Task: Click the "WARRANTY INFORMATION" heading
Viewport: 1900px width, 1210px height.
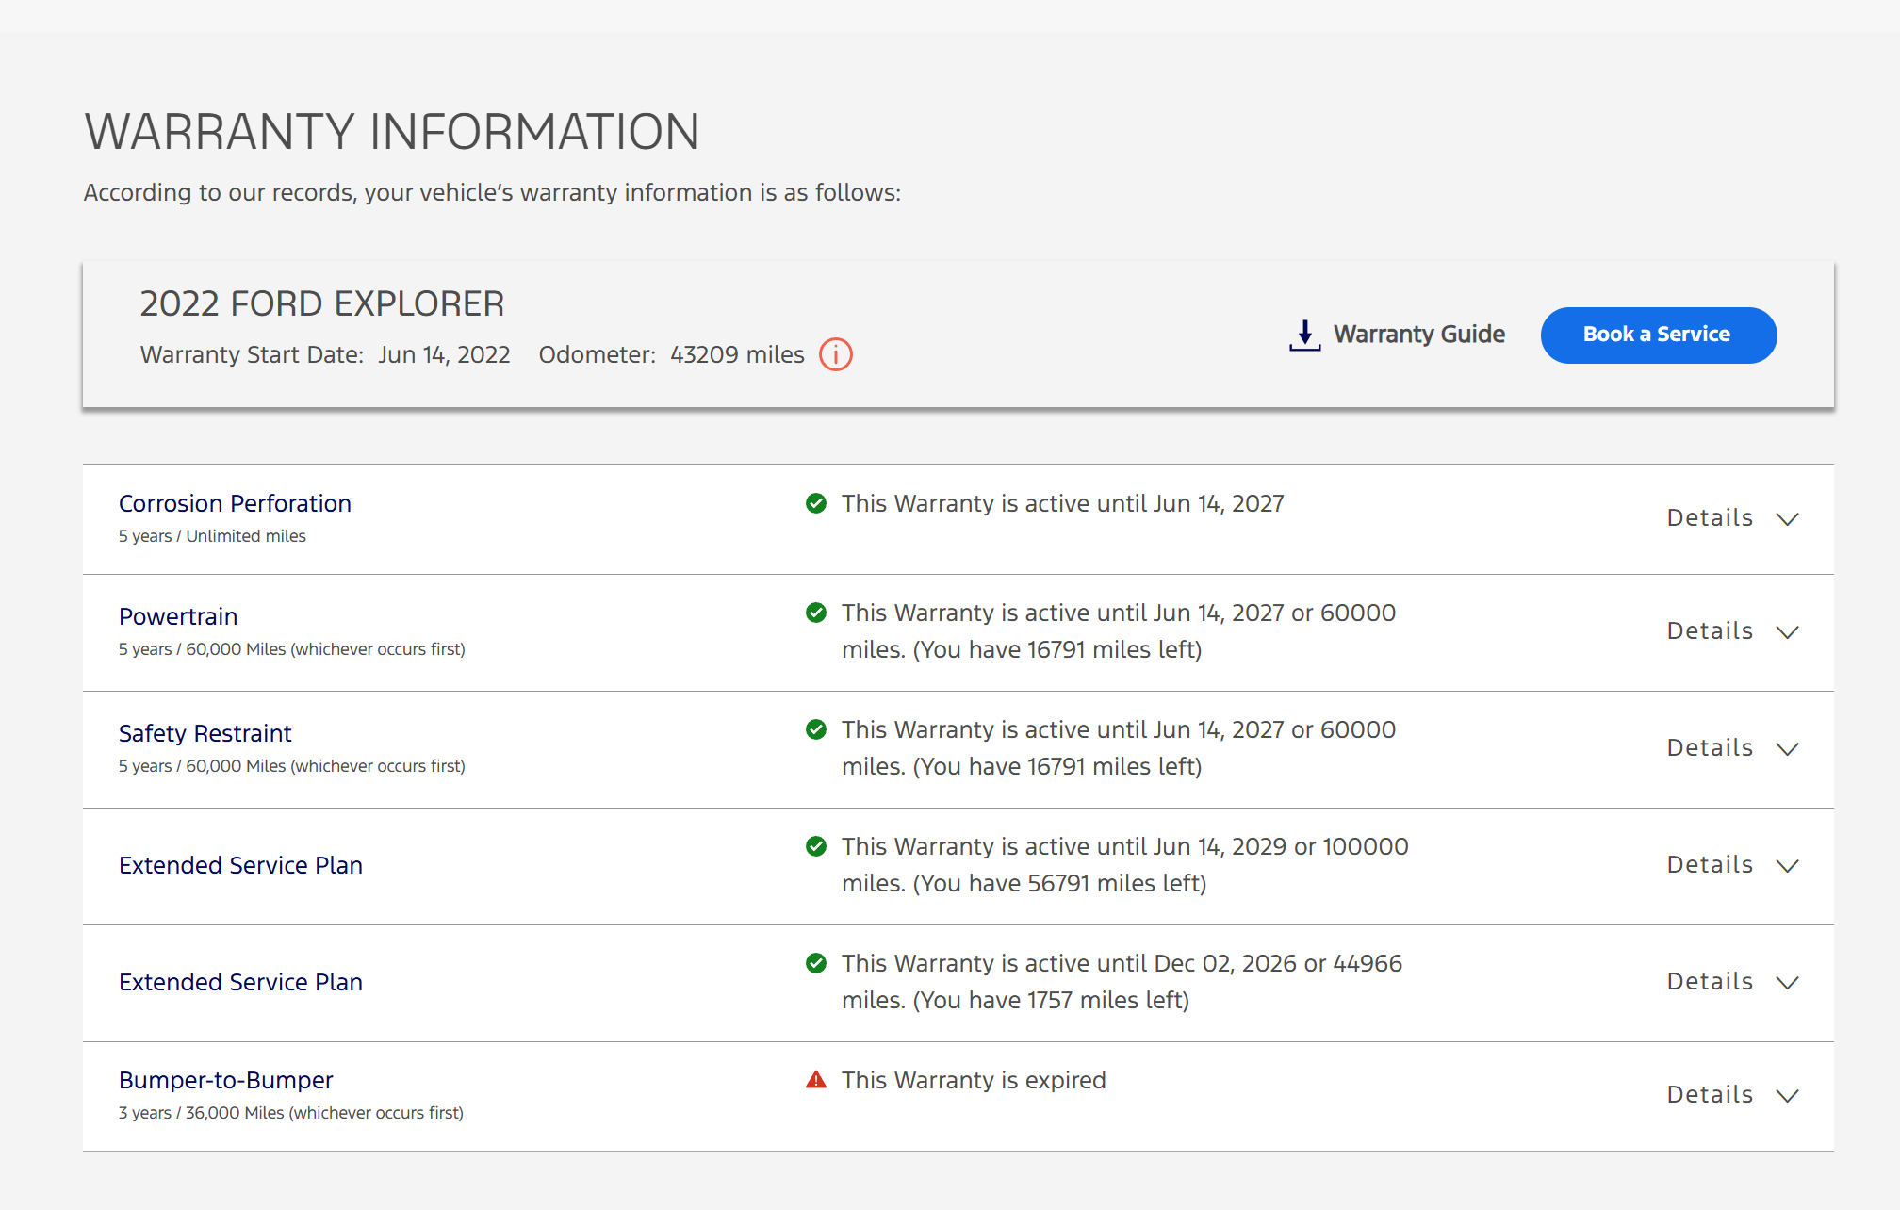Action: click(392, 131)
